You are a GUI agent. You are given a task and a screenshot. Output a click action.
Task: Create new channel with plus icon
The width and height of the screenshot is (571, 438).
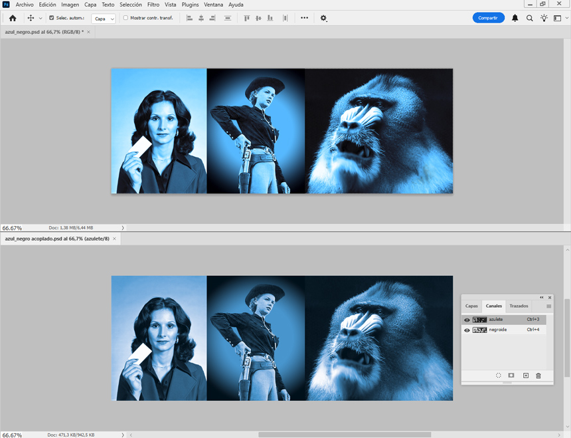click(x=526, y=376)
